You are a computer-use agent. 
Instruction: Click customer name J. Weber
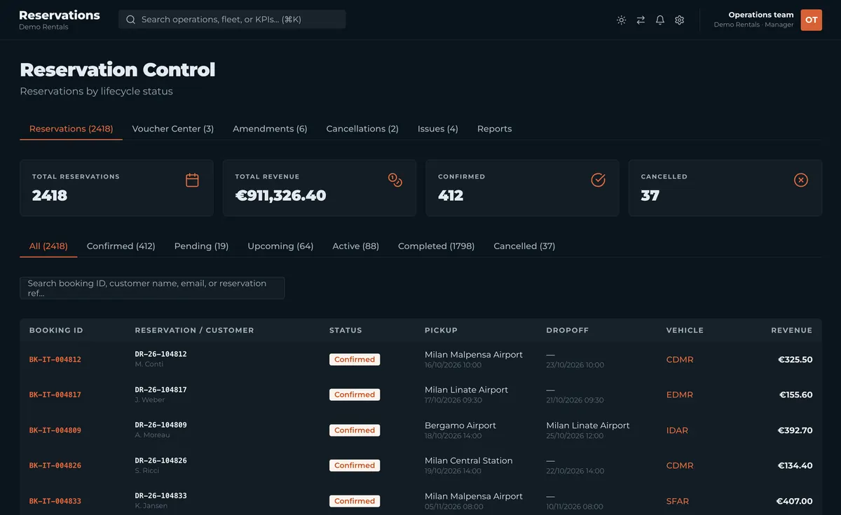(149, 400)
